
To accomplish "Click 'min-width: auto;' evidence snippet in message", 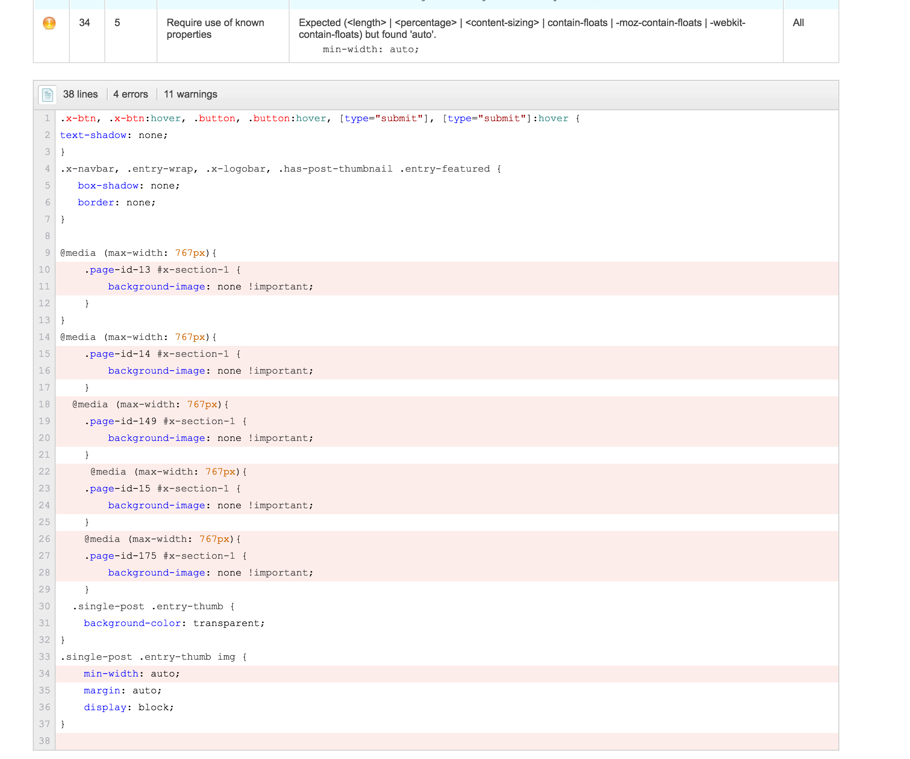I will coord(370,49).
